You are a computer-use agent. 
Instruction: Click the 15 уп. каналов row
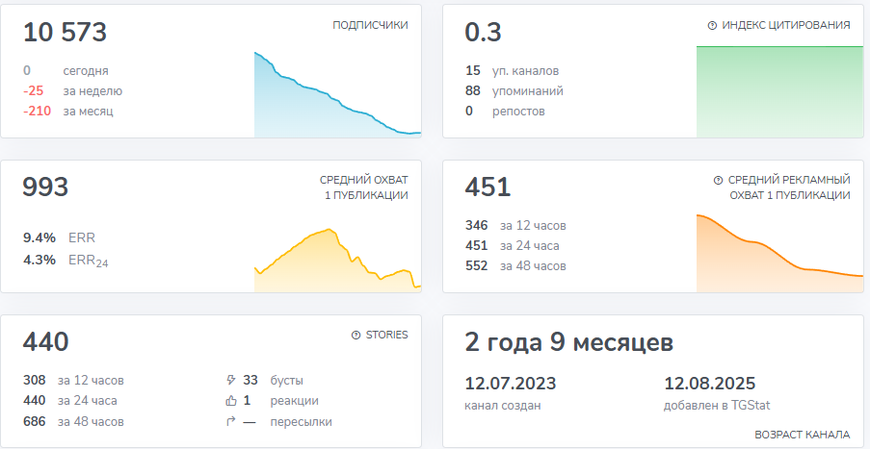click(512, 71)
